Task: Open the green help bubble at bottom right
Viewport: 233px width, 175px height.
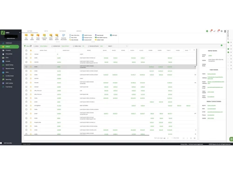Action: [231, 139]
